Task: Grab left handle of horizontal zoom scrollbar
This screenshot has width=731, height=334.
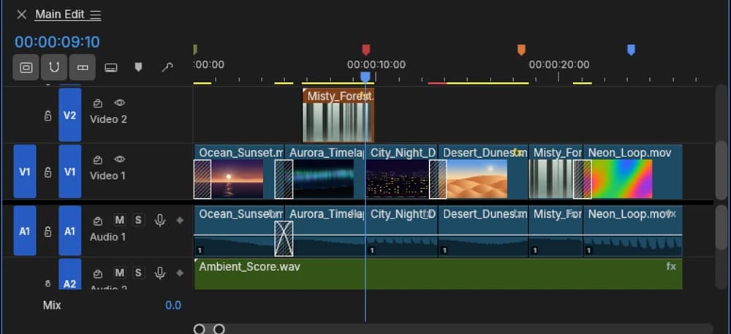Action: 199,330
